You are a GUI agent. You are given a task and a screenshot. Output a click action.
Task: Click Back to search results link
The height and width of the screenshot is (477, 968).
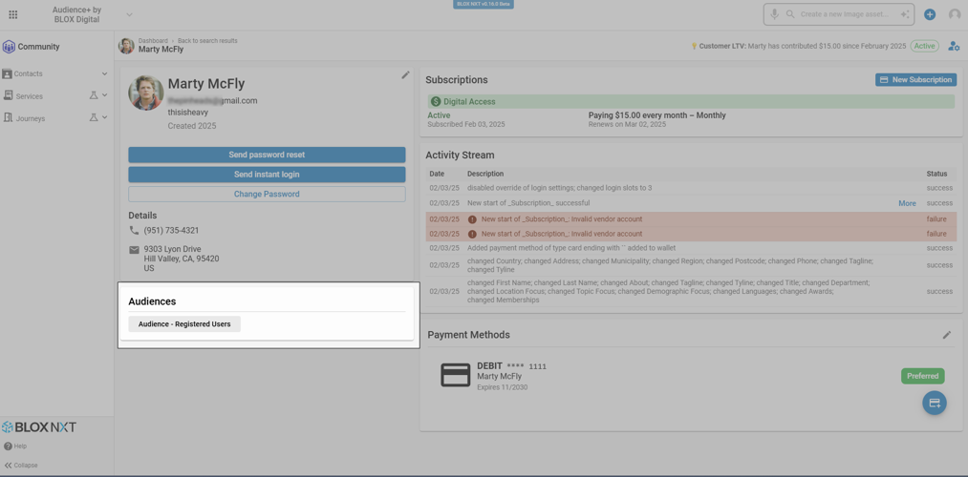(207, 41)
